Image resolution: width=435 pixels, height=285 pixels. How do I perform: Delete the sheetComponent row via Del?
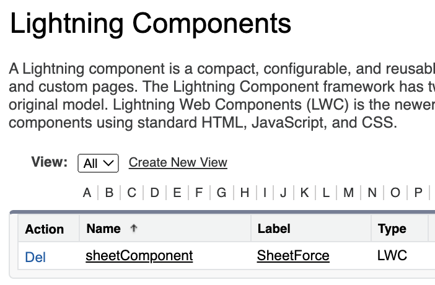35,256
